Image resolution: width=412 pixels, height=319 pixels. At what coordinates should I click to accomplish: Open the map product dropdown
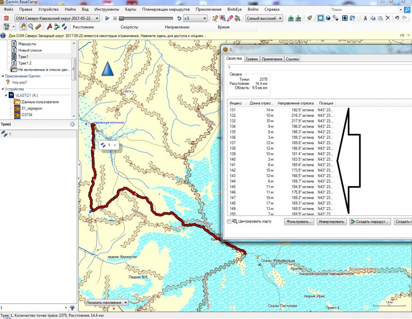pyautogui.click(x=57, y=18)
